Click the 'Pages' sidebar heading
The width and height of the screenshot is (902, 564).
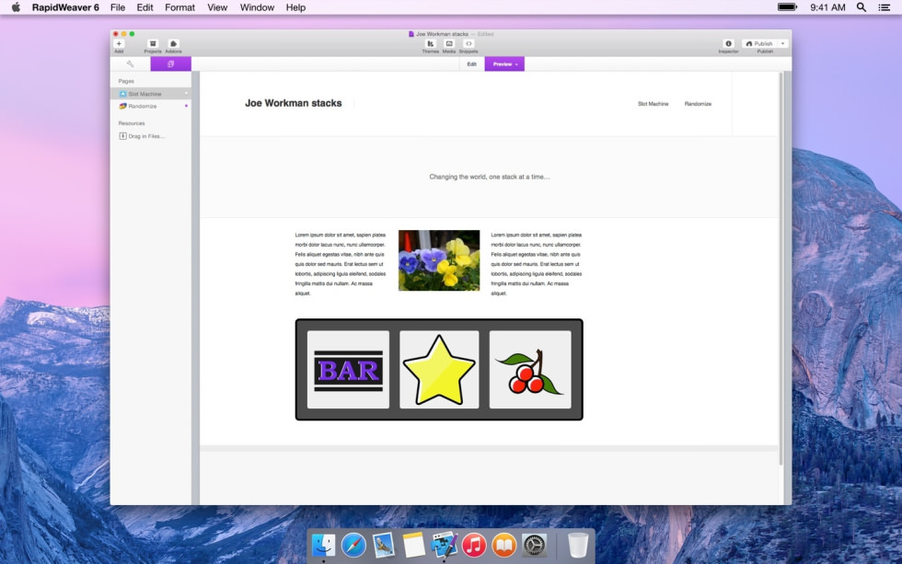coord(126,81)
